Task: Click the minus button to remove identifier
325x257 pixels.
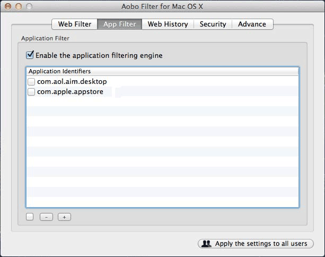Action: click(46, 217)
